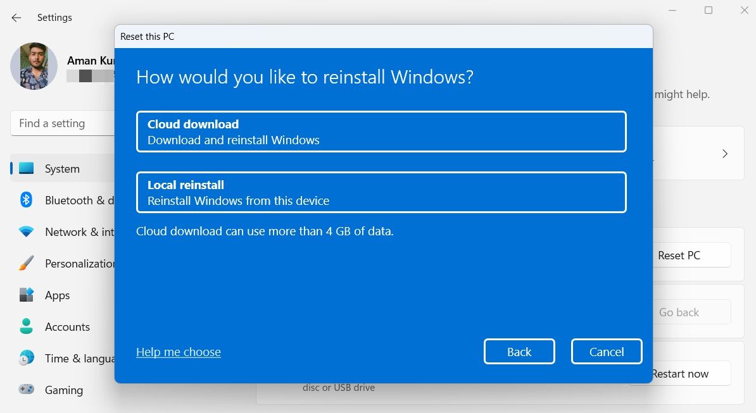
Task: Focus the Find a setting search box
Action: (63, 123)
